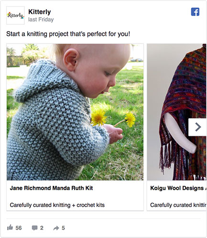The image size is (207, 238).
Task: Click the post text 'Start a knitting project'
Action: tap(68, 34)
